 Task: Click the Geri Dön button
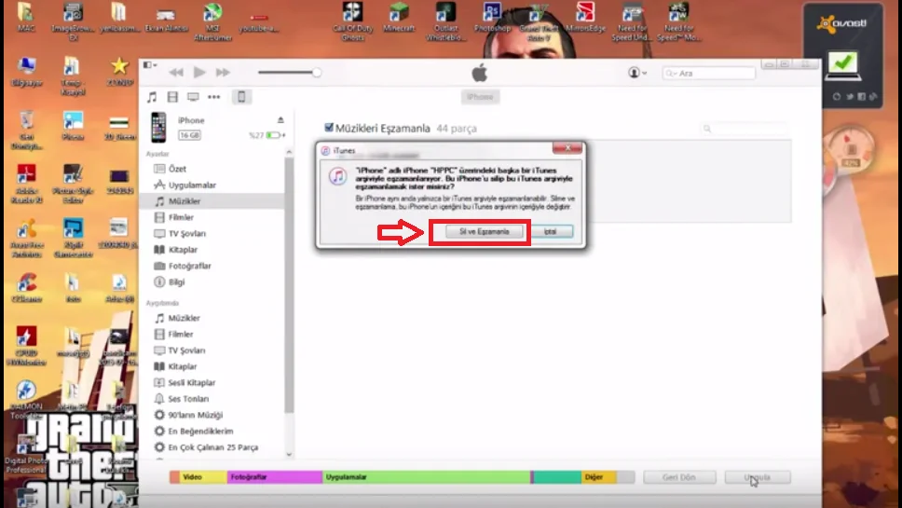(x=678, y=477)
